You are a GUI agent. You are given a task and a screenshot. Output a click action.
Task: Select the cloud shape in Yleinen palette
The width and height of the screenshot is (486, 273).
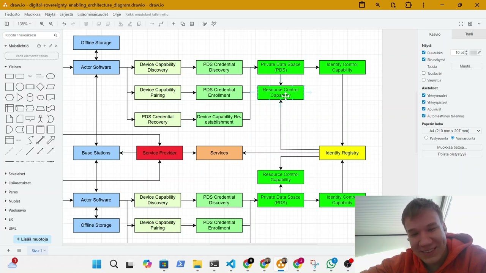(40, 97)
